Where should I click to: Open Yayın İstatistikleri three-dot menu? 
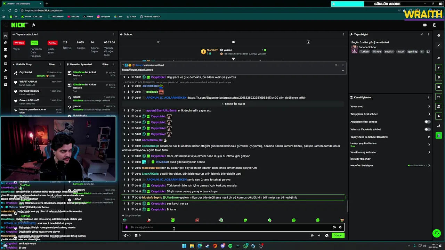click(x=114, y=34)
